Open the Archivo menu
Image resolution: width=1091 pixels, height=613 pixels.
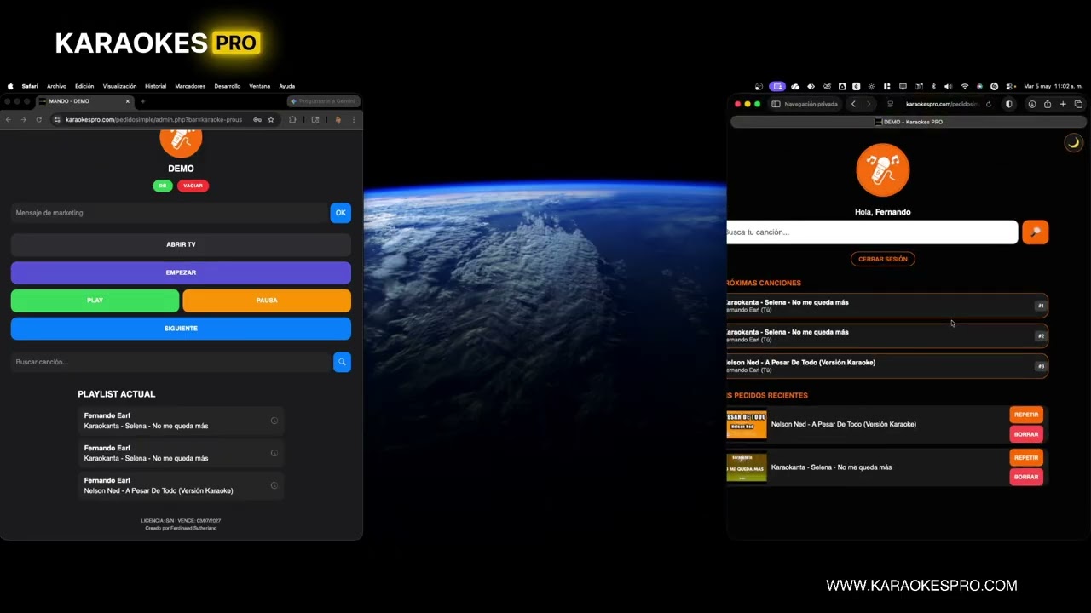point(56,86)
